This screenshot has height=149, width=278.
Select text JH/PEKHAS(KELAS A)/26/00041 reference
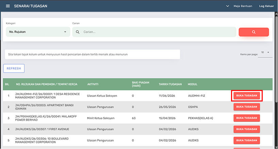coord(37,116)
